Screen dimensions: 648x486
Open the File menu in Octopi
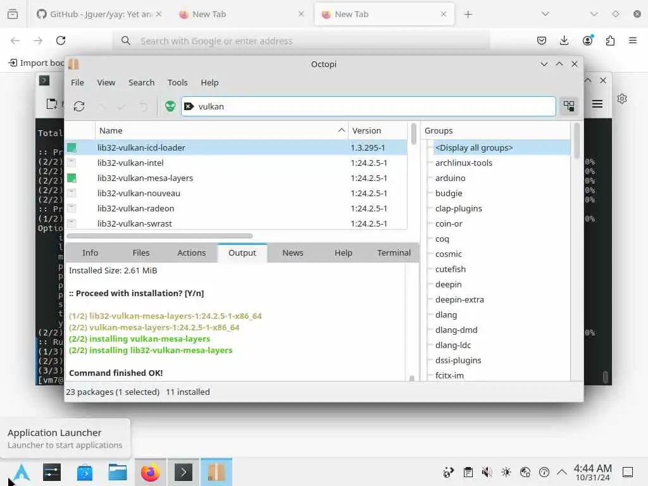coord(77,83)
